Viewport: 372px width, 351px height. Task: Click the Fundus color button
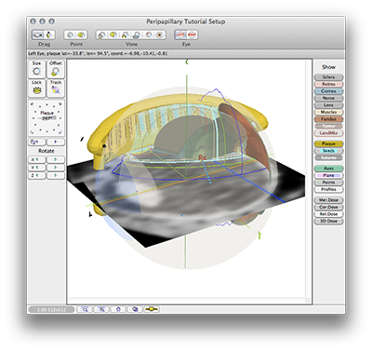click(328, 119)
